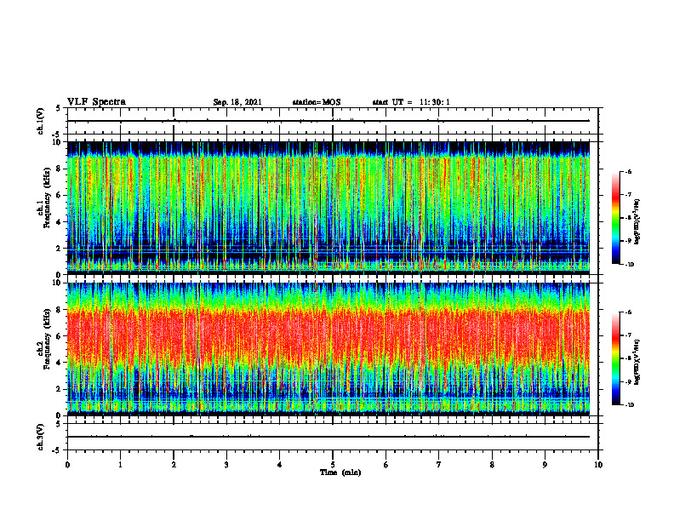Click the time axis tick label "2"
Screen dimensions: 674x521
click(174, 465)
